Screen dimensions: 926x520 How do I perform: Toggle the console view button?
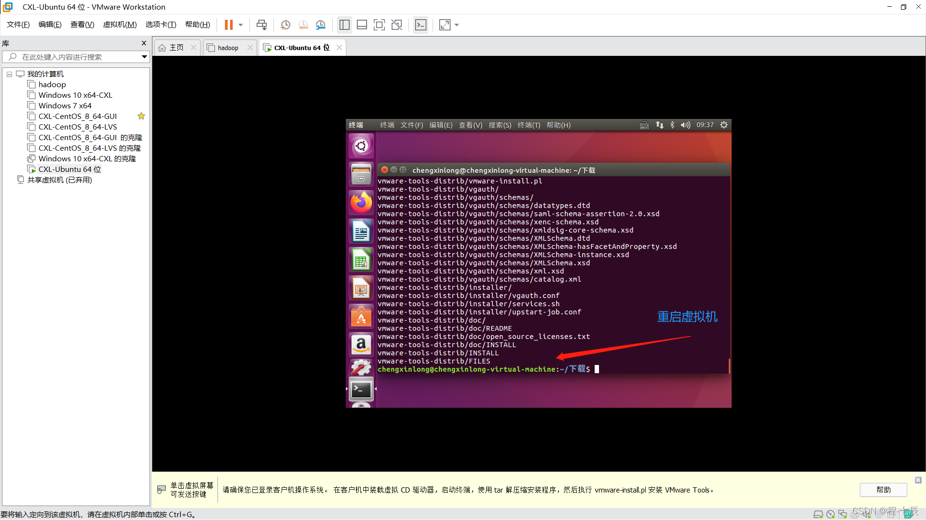421,25
